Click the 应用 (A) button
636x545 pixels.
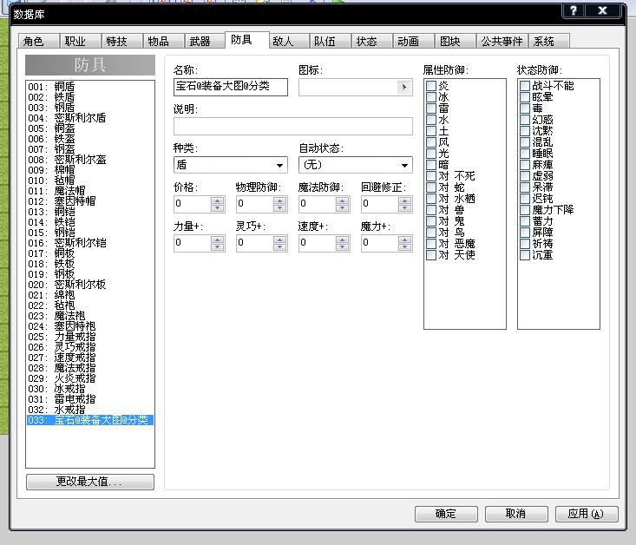click(x=587, y=514)
